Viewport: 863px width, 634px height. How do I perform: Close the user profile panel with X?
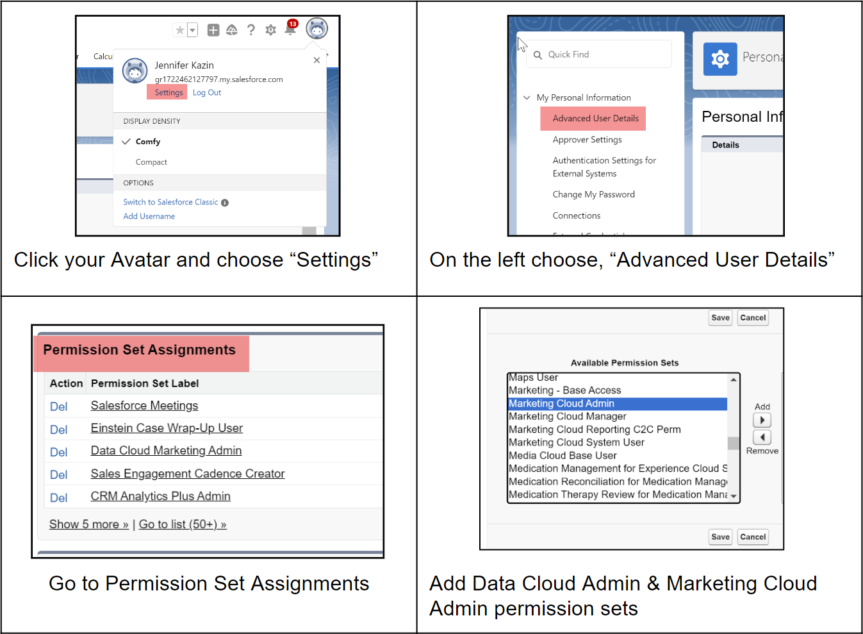tap(316, 60)
